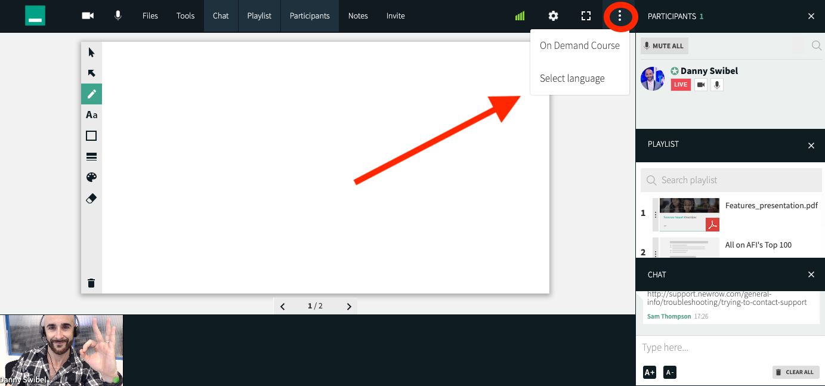The height and width of the screenshot is (386, 825).
Task: Click the Danny Swibel participant name
Action: 709,70
